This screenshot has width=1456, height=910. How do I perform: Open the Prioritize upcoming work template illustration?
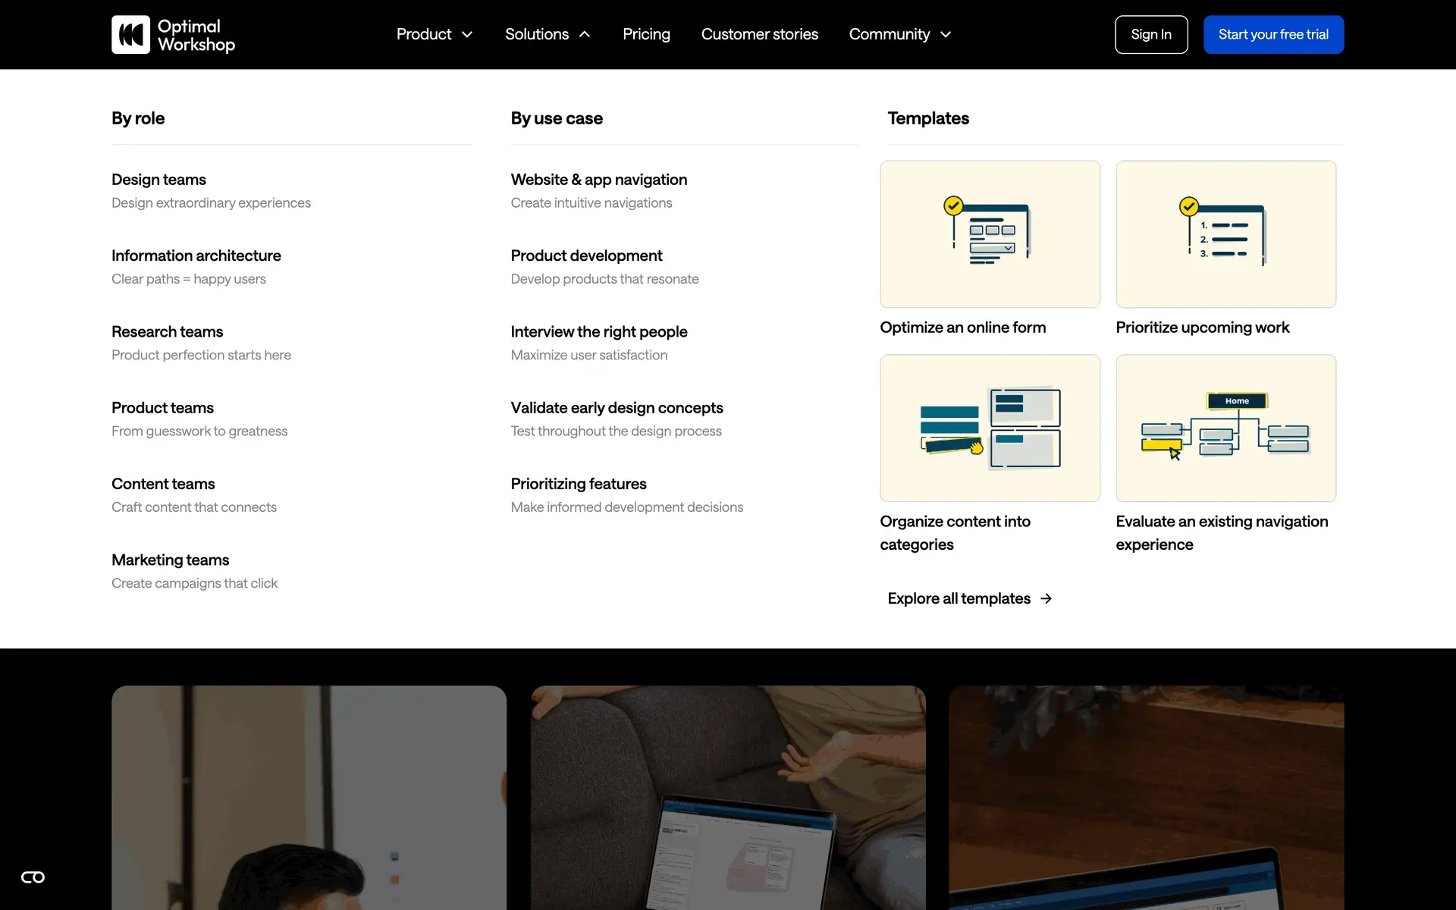pyautogui.click(x=1225, y=234)
